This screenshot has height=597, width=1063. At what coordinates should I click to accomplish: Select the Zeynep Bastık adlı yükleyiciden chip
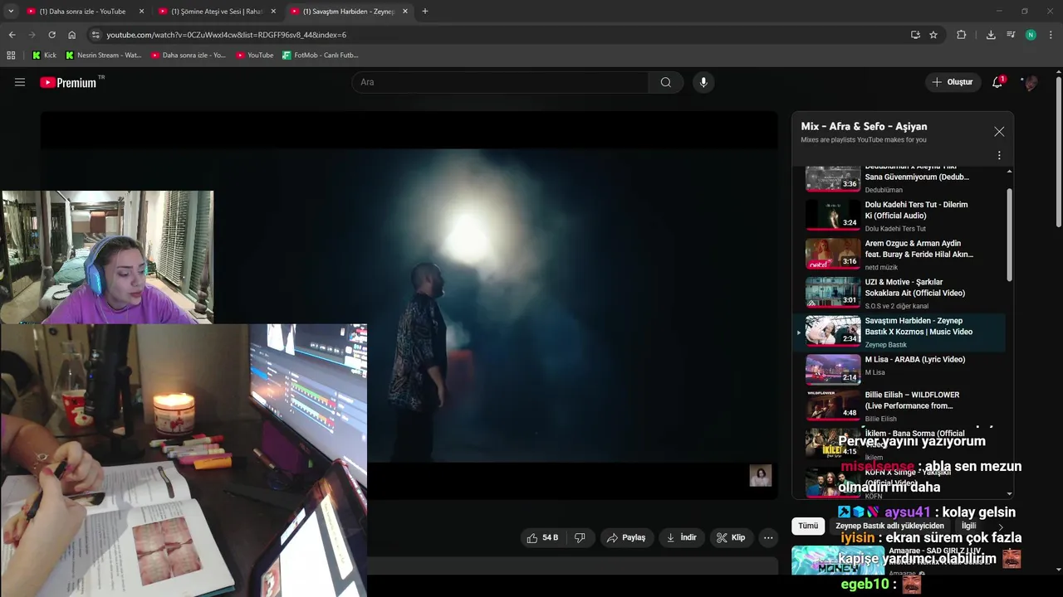click(889, 526)
